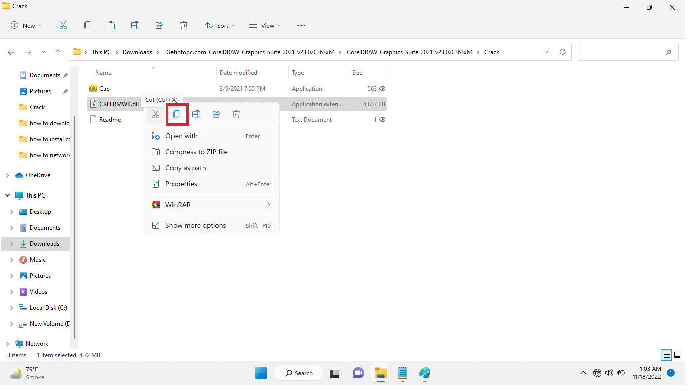Choose Compress to ZIP file
The image size is (692, 391).
pyautogui.click(x=212, y=152)
